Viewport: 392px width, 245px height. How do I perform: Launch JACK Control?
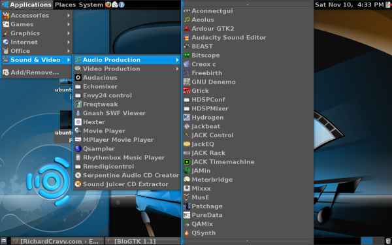[x=248, y=135]
